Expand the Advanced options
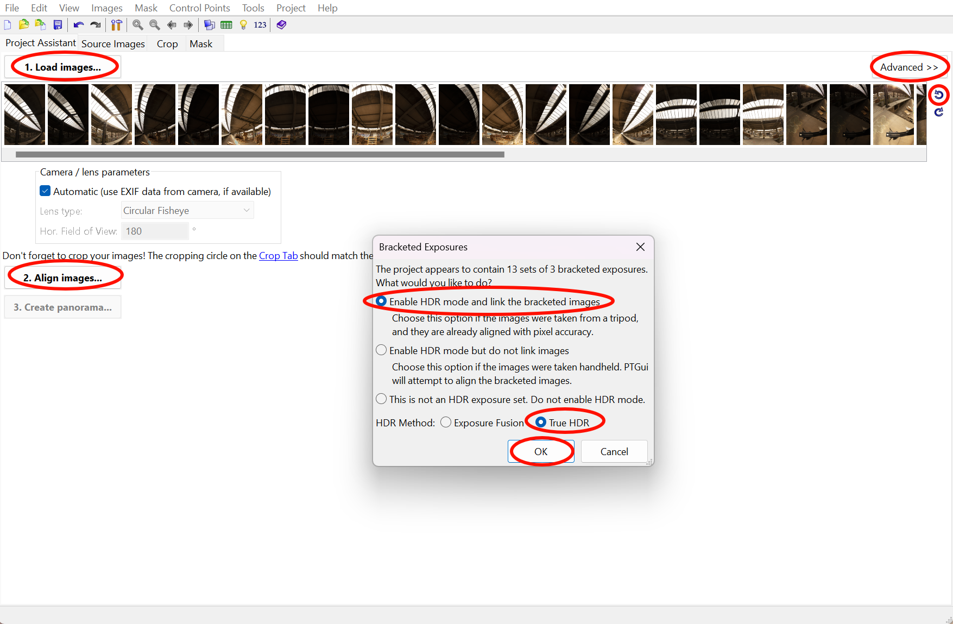This screenshot has height=624, width=953. pos(910,67)
